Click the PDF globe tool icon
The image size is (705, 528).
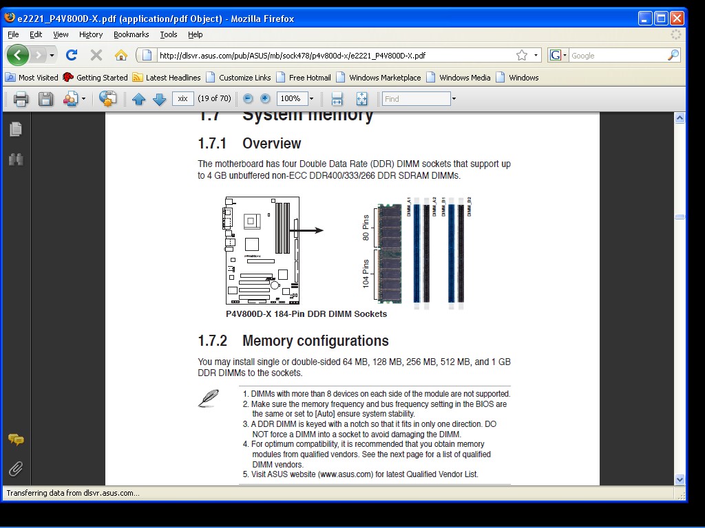107,99
